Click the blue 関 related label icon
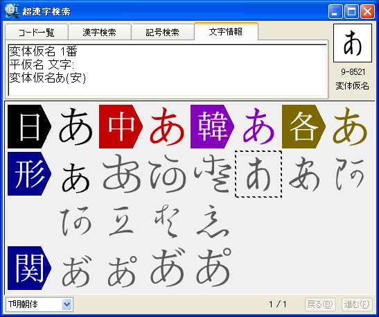Viewport: 379px width, 317px height. pos(29,268)
